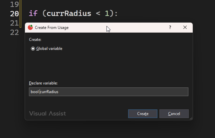Click the number 1 in the condition
Image resolution: width=215 pixels, height=138 pixels.
pyautogui.click(x=107, y=13)
